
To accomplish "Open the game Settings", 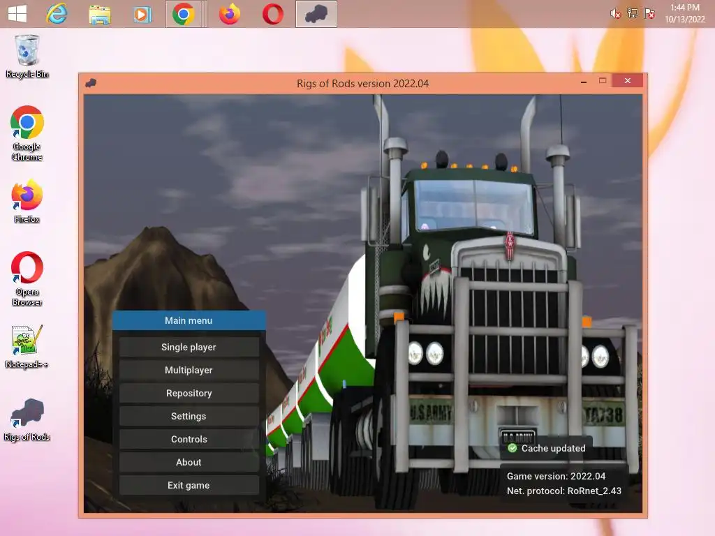I will click(x=189, y=416).
